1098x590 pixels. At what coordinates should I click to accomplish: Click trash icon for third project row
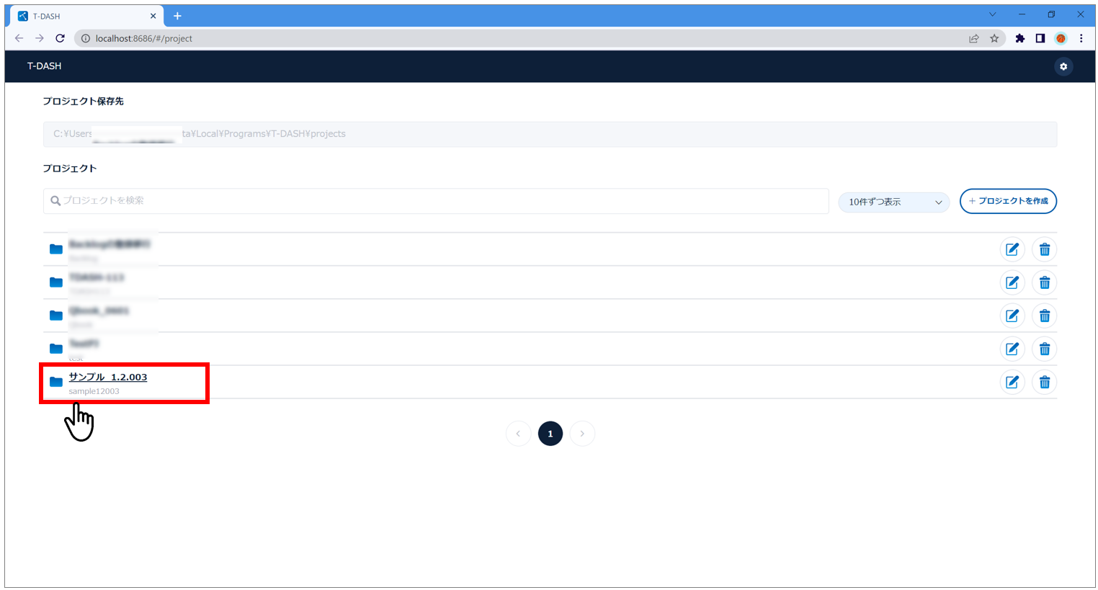pos(1044,316)
